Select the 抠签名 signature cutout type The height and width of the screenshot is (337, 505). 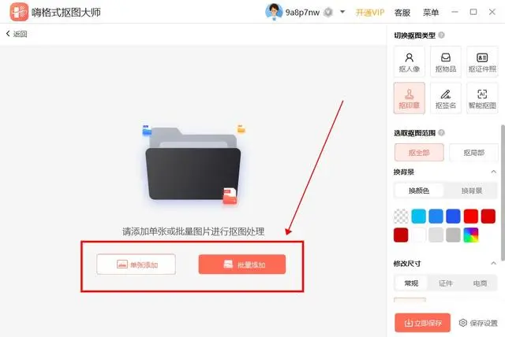[445, 98]
